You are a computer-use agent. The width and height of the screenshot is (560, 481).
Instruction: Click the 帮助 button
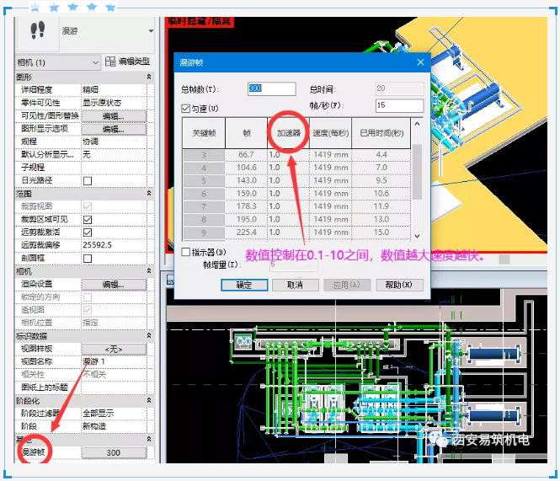399,286
